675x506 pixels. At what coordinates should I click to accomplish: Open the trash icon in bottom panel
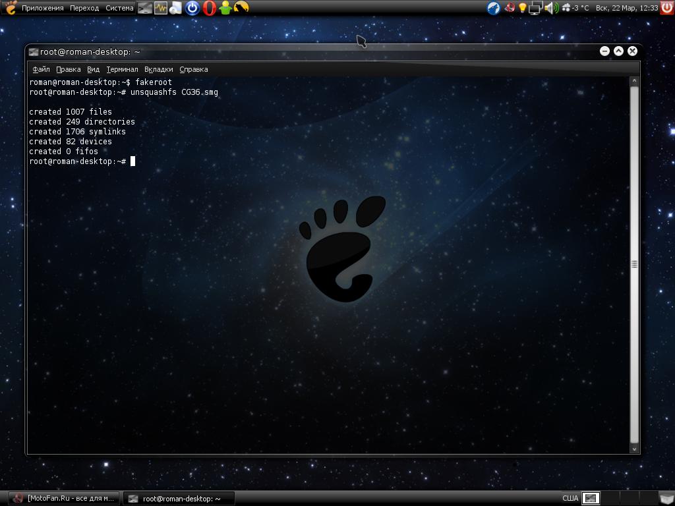click(x=666, y=498)
